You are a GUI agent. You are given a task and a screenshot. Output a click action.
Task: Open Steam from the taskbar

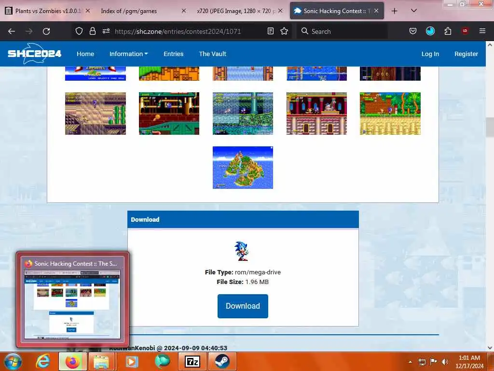point(222,361)
